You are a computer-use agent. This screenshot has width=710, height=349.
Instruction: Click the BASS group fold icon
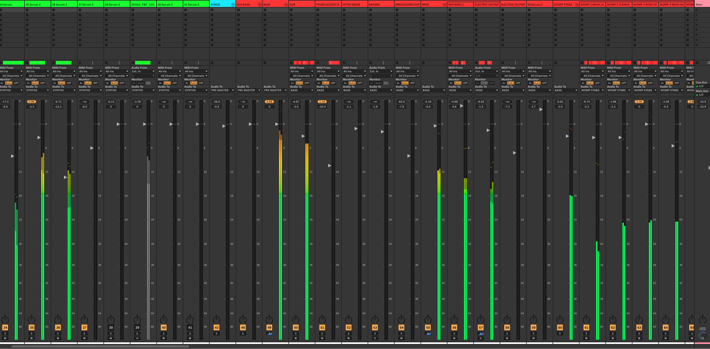[x=286, y=4]
